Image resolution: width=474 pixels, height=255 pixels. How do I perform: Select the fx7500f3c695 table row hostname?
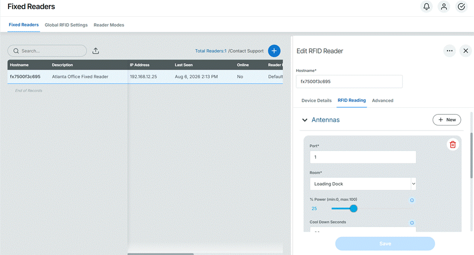[x=25, y=76]
